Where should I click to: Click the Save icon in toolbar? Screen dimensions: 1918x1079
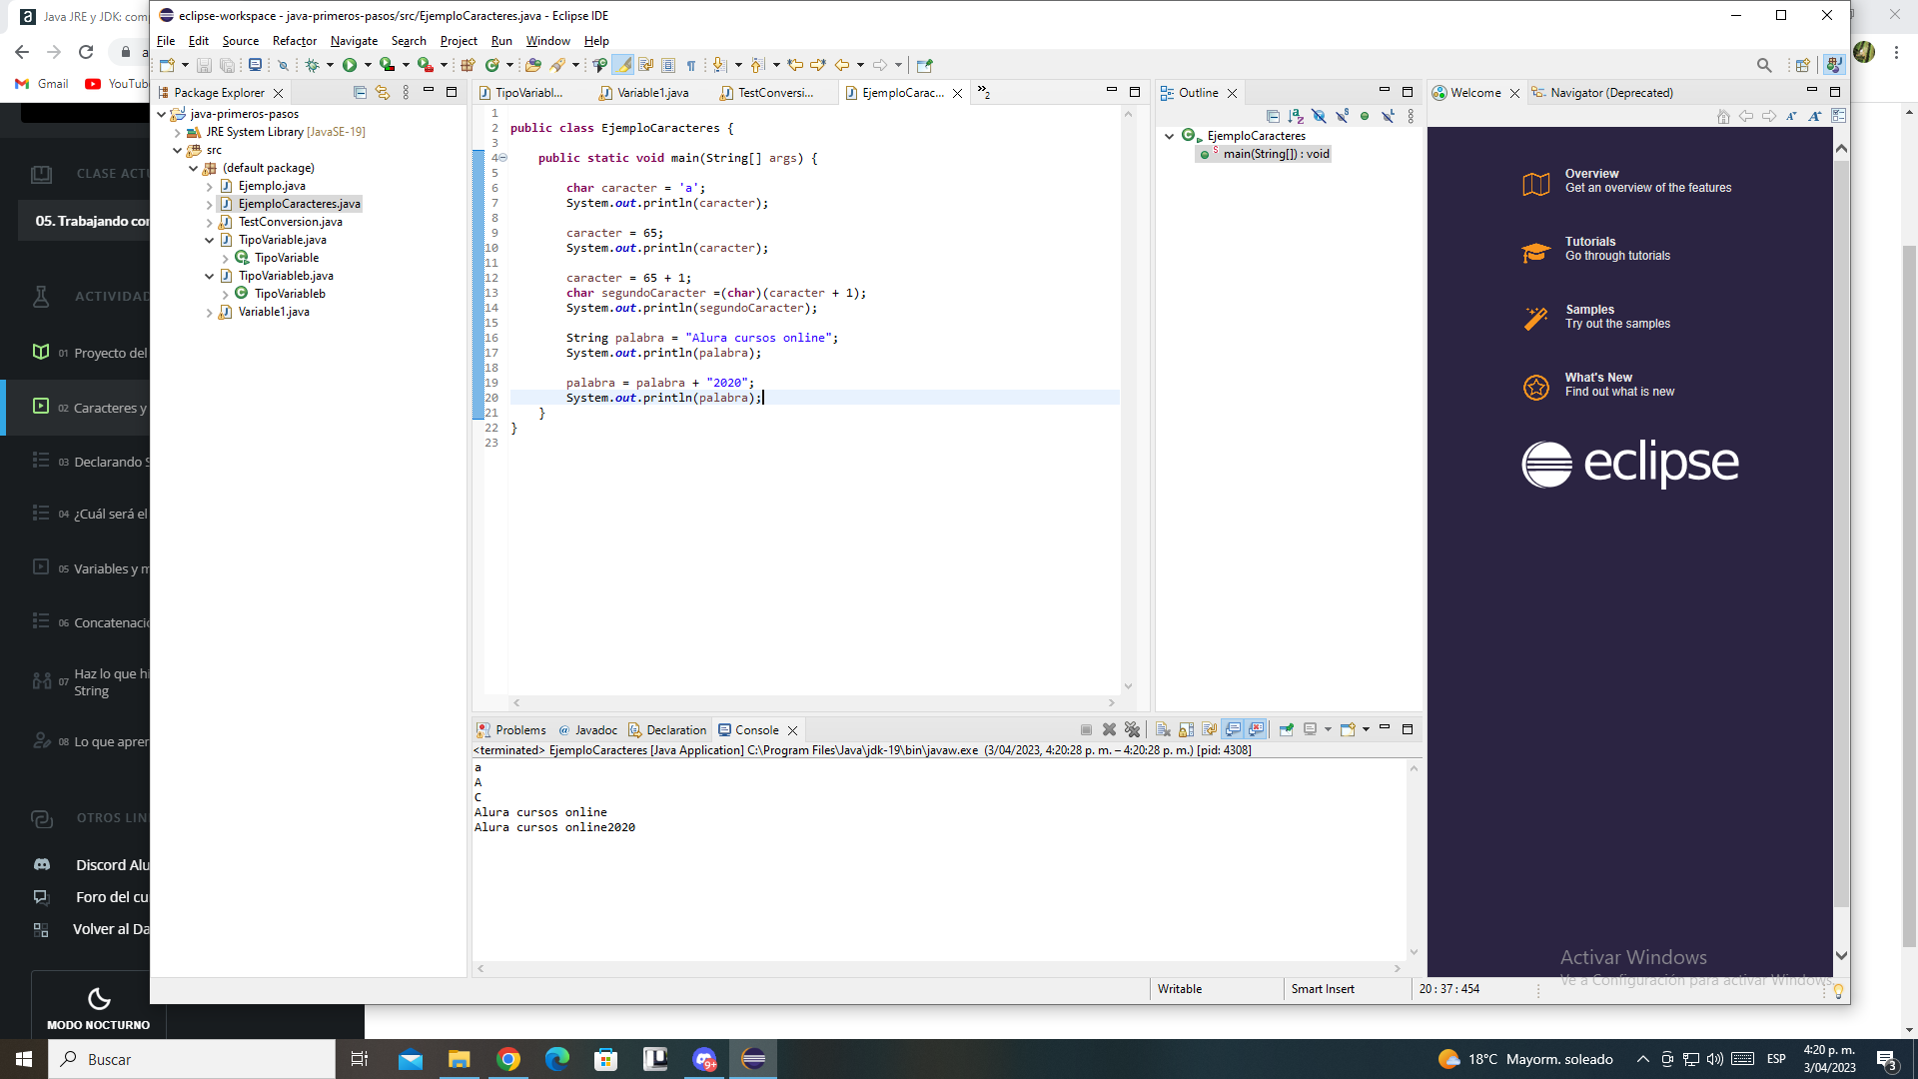(204, 65)
